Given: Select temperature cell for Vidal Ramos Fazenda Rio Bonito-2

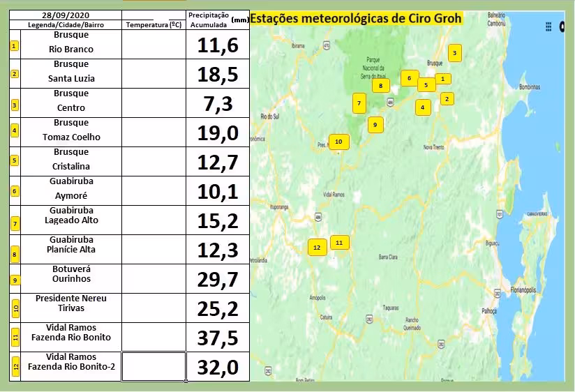Looking at the screenshot, I should (154, 366).
